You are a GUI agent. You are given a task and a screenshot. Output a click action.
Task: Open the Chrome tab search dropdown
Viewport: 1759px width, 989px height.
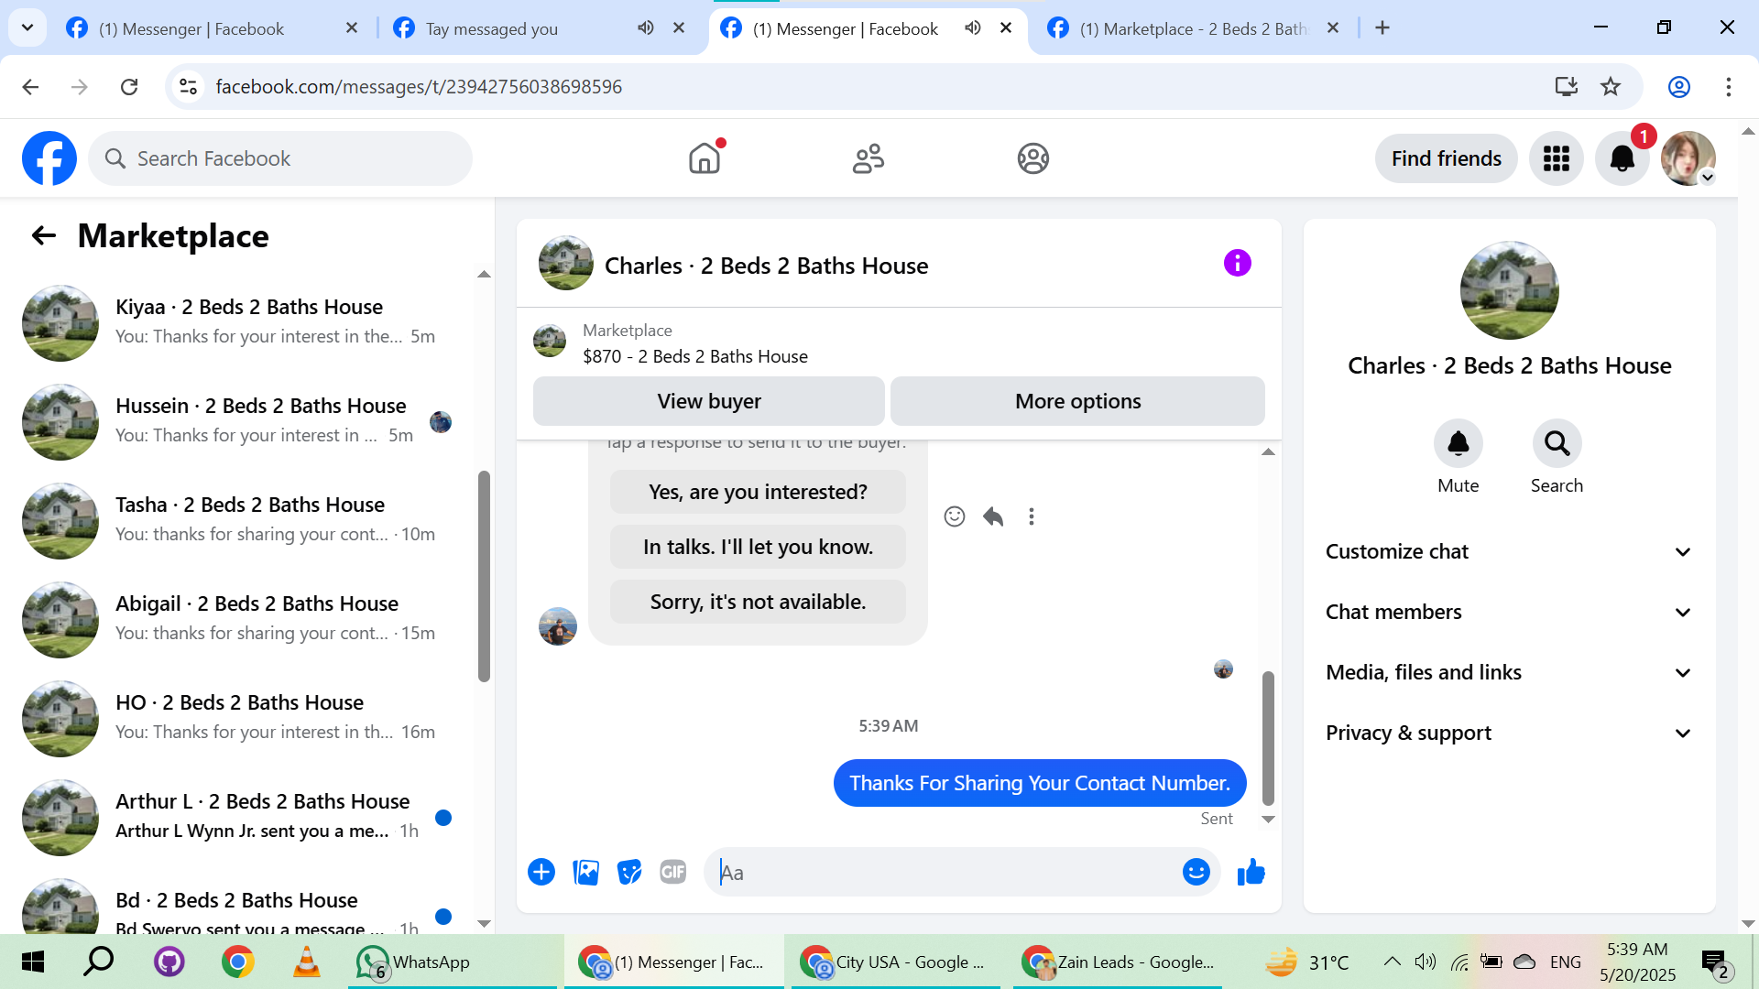tap(27, 27)
